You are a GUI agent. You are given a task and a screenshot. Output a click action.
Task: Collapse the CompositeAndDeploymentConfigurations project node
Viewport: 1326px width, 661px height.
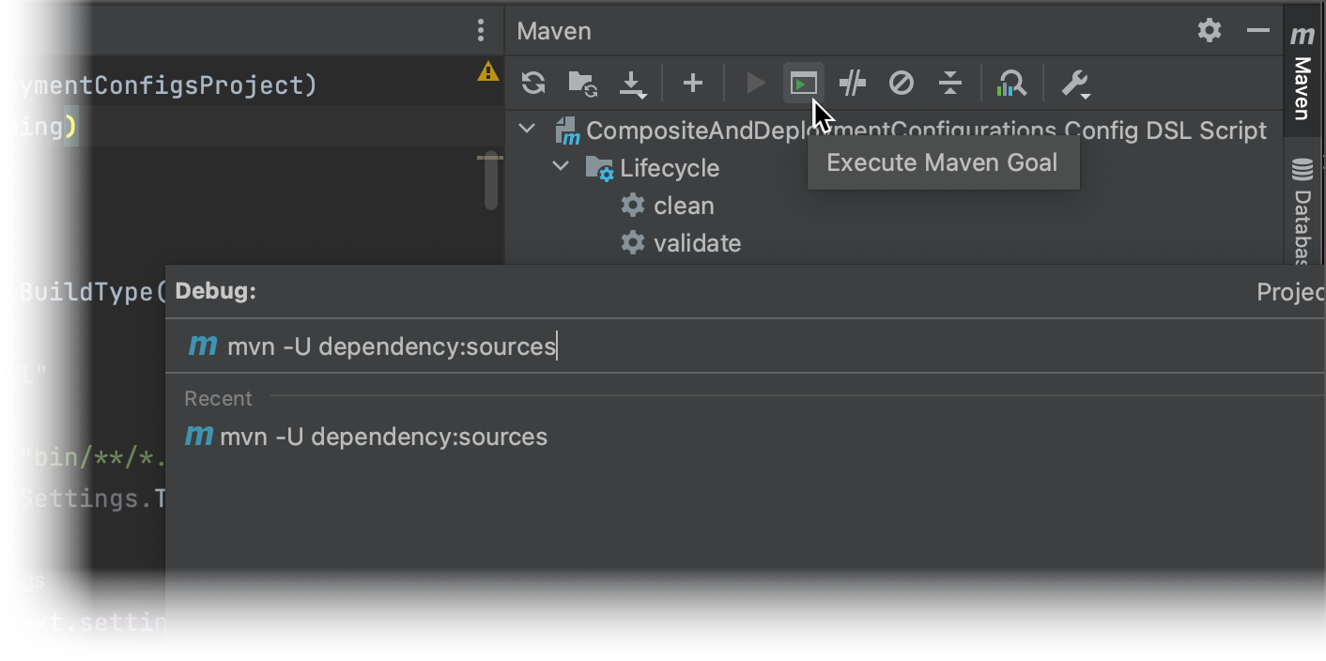(528, 130)
